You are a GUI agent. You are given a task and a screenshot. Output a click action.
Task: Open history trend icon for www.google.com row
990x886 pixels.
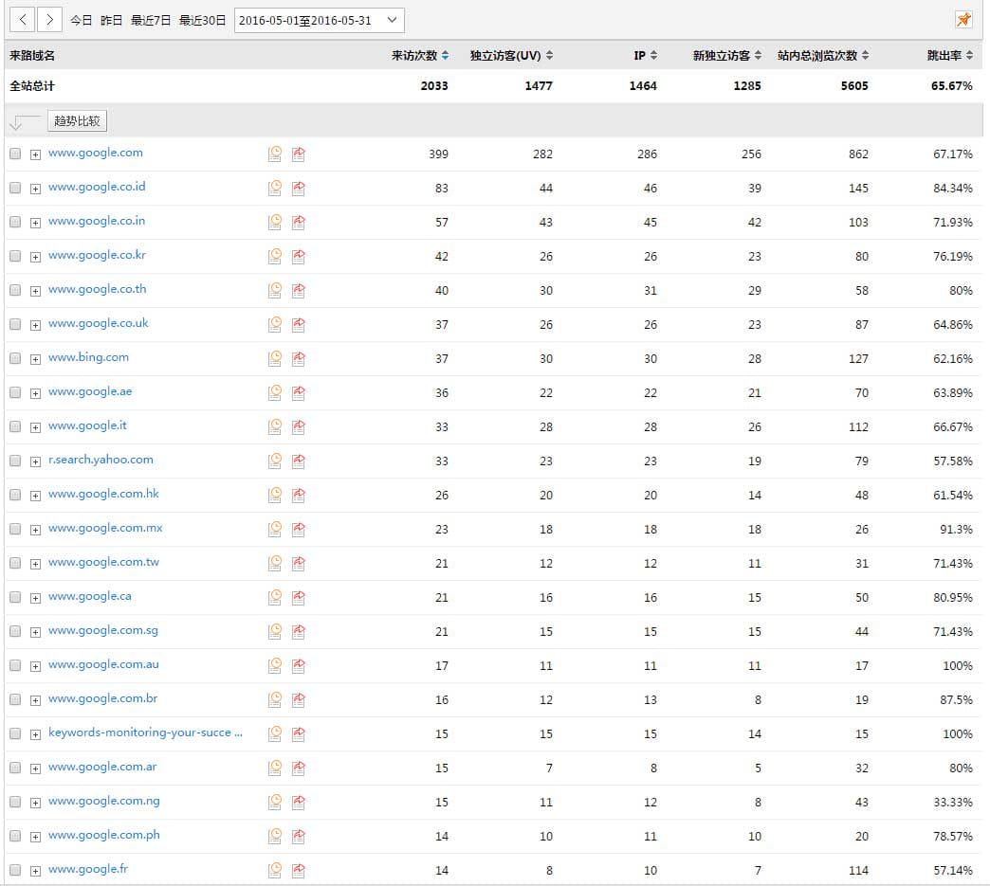coord(275,154)
